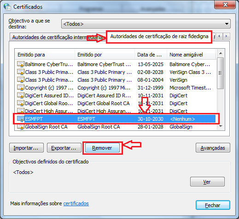239x219 pixels.
Task: Sort by Emitido por column header
Action: coord(105,55)
